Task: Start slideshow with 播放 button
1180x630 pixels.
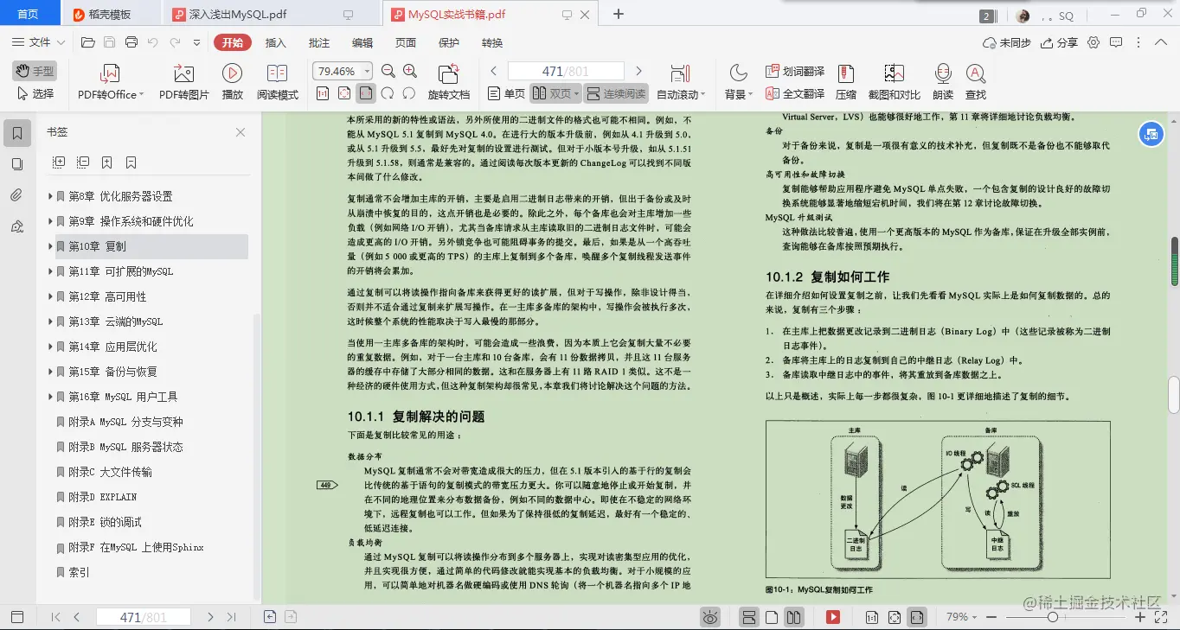Action: (232, 82)
